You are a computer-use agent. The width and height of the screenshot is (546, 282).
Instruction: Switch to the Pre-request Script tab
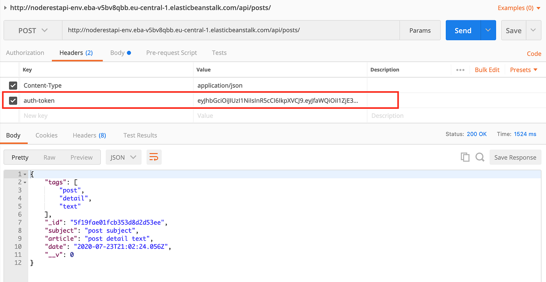172,53
